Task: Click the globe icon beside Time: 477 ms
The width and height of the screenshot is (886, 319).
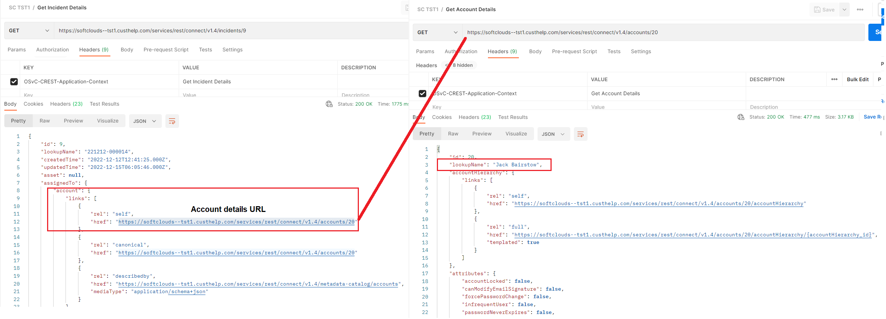Action: (741, 117)
